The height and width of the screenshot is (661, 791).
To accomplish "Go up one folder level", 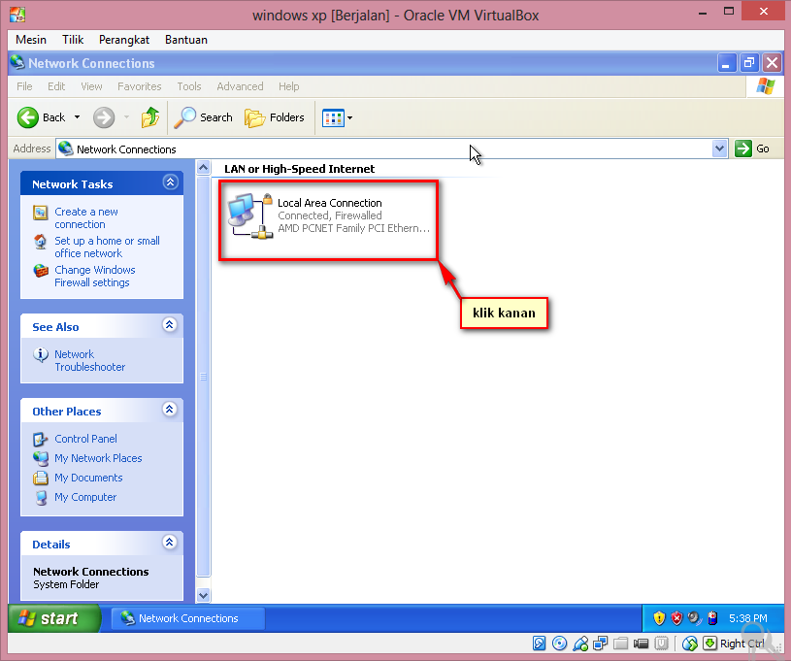I will [149, 117].
